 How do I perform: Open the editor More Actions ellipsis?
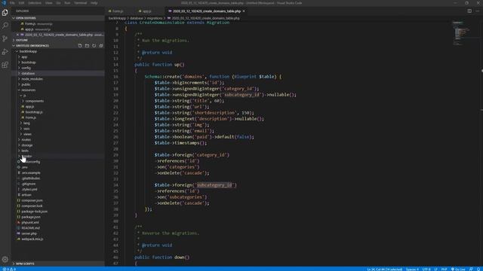point(478,11)
